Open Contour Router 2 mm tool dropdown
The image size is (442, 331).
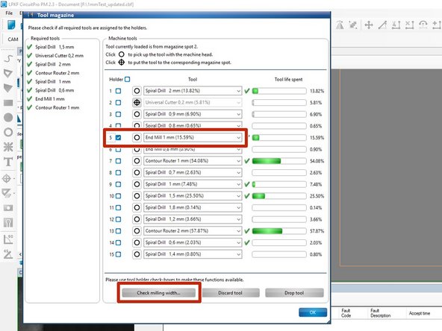(193, 231)
